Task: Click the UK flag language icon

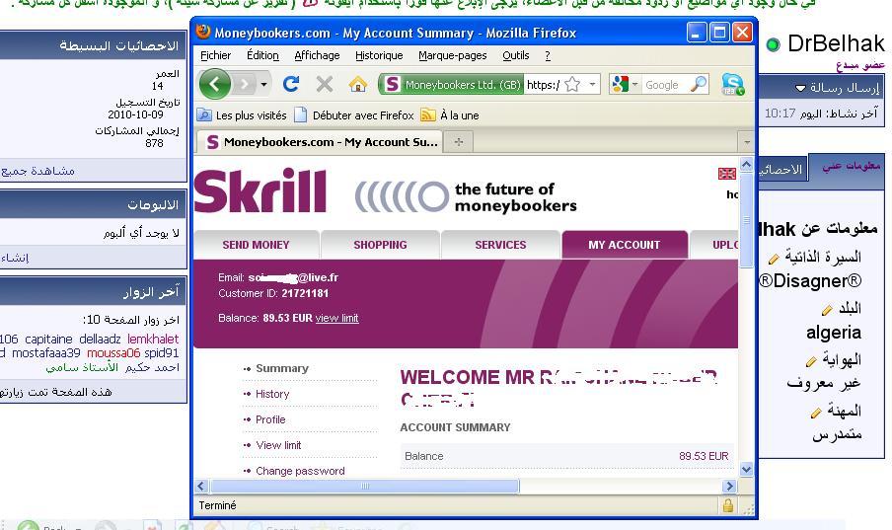Action: pyautogui.click(x=726, y=174)
